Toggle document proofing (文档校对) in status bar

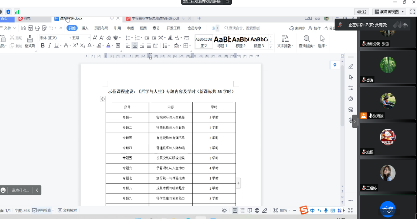67,210
